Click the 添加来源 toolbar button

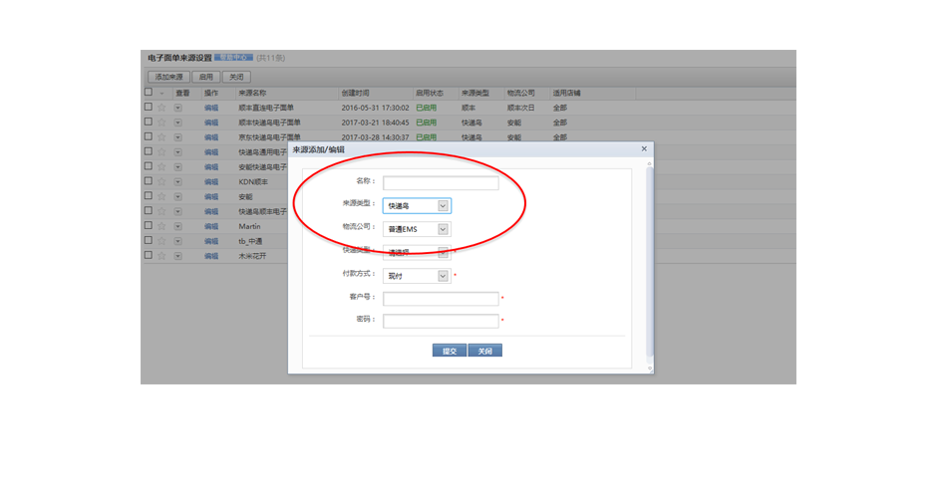[x=168, y=77]
